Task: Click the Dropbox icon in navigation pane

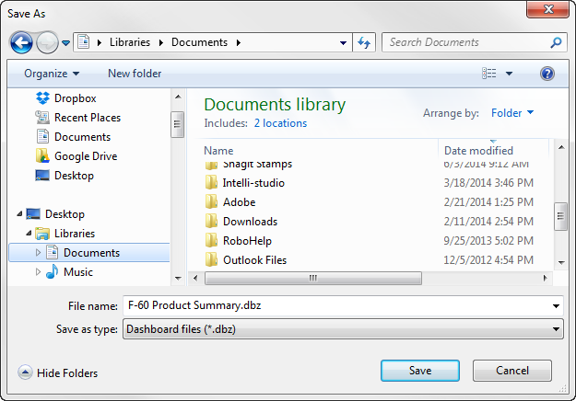Action: point(42,98)
